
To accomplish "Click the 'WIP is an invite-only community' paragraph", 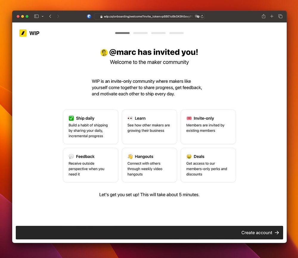I will point(147,87).
